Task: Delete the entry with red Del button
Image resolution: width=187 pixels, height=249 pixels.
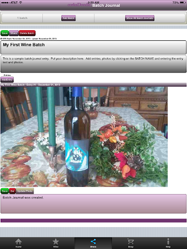Action: point(12,191)
